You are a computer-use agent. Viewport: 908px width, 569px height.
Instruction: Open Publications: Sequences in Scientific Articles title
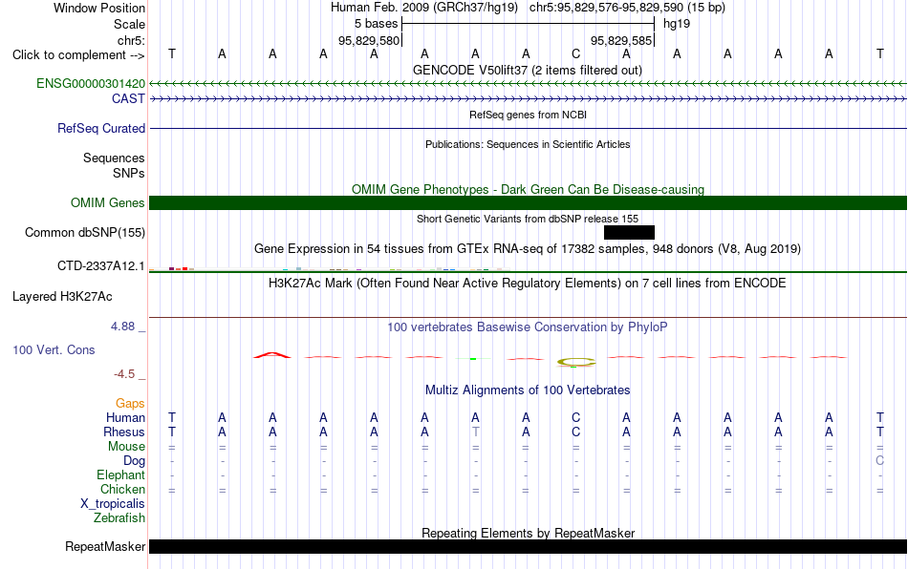[528, 144]
